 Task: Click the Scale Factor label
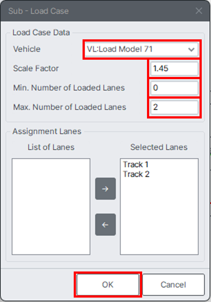[x=36, y=69]
